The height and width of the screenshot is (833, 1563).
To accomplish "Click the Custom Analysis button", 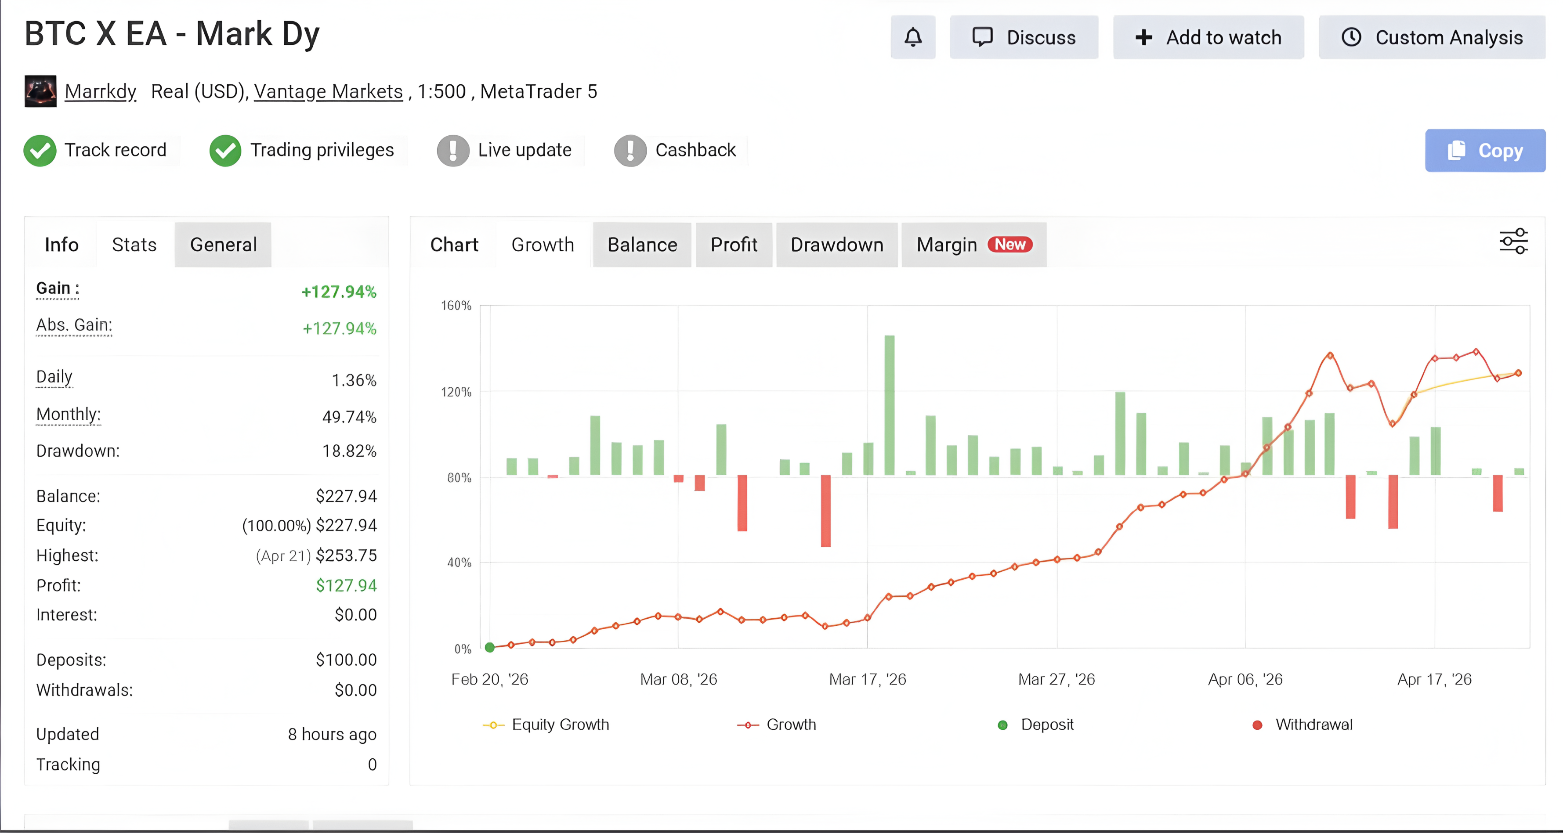I will click(1432, 37).
